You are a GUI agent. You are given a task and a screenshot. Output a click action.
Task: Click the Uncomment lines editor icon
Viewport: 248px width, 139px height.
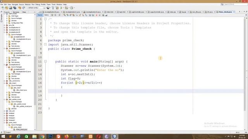point(106,15)
